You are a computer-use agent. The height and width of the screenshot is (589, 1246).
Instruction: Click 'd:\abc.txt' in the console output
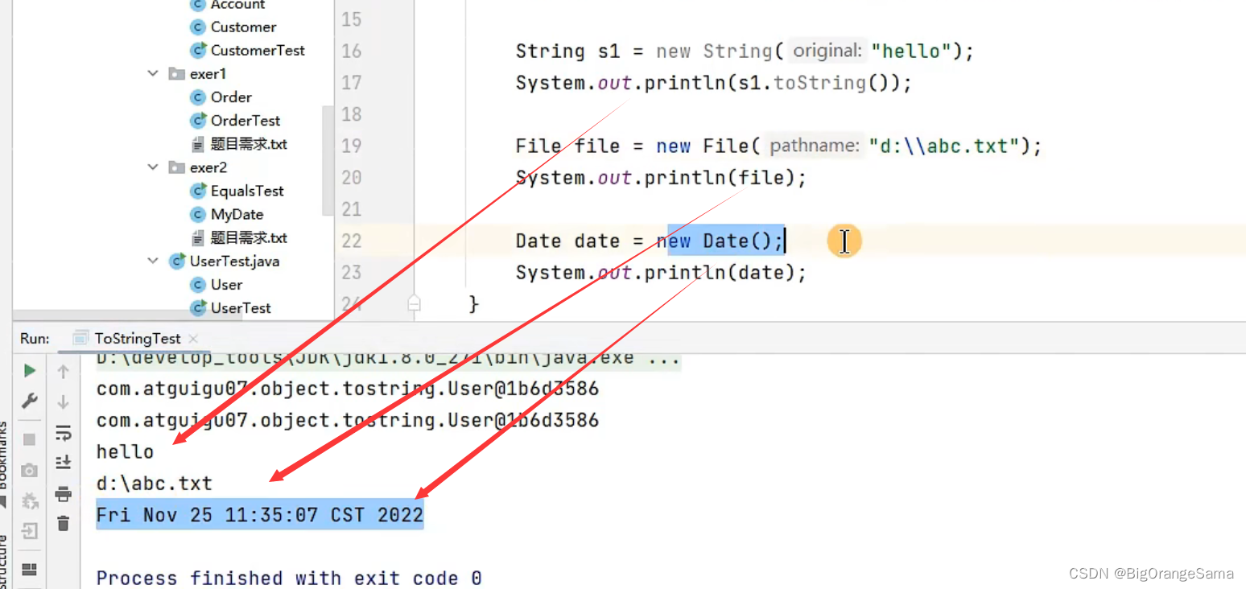155,484
